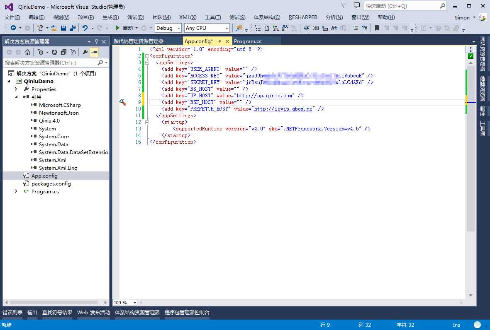Click the Save All icon
This screenshot has width=490, height=330.
click(x=73, y=28)
